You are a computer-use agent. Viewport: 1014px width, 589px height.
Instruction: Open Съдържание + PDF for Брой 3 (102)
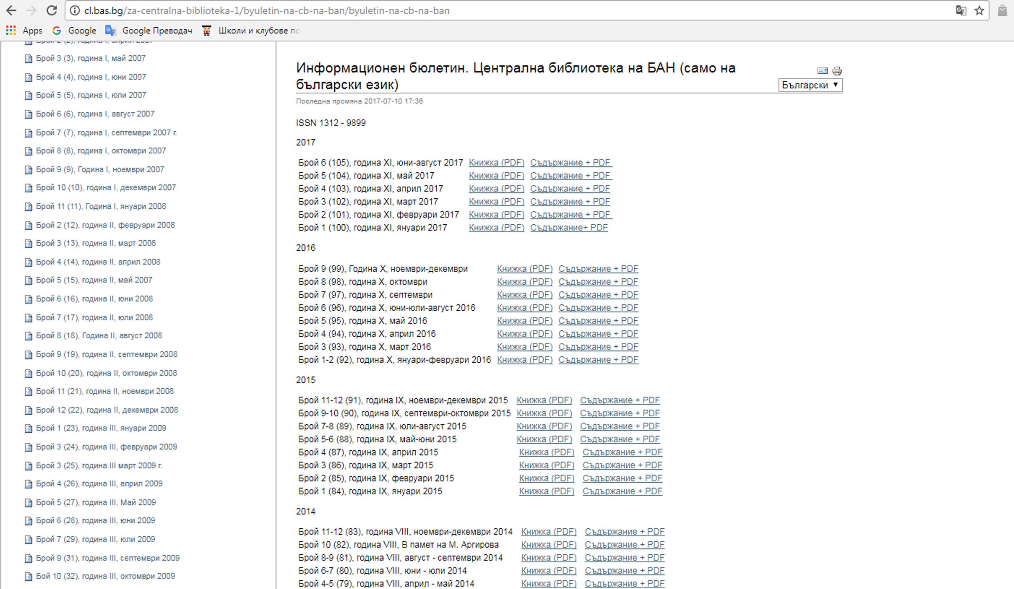[570, 201]
